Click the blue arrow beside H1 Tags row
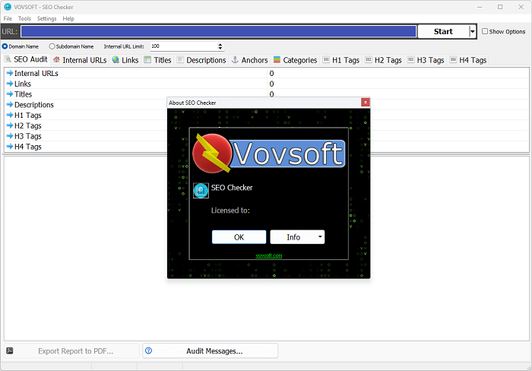 [x=10, y=115]
